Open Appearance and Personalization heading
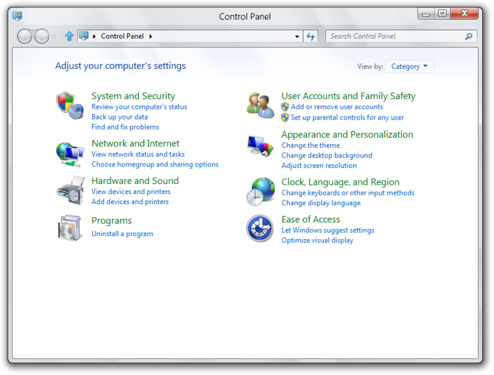The height and width of the screenshot is (375, 494). [x=347, y=135]
